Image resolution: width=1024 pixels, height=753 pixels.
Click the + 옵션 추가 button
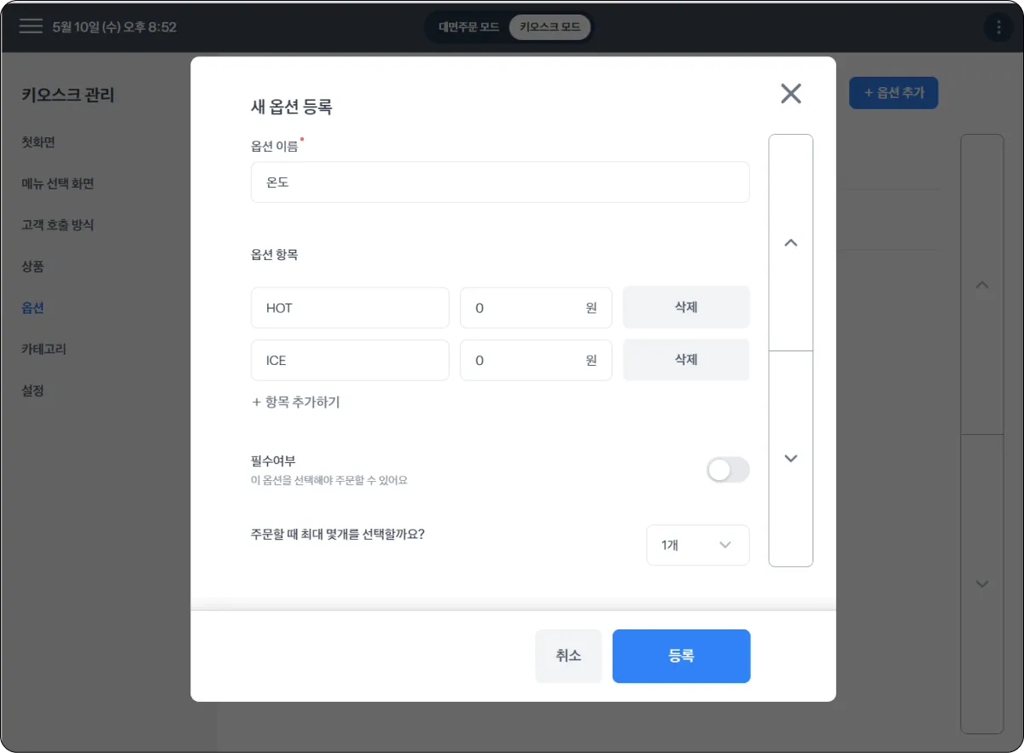coord(893,92)
